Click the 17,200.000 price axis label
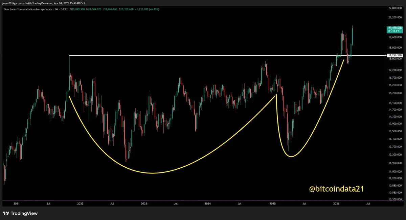The height and width of the screenshot is (220, 406). (x=395, y=70)
